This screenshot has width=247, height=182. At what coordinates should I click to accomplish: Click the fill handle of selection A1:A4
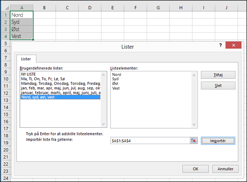pyautogui.click(x=33, y=40)
